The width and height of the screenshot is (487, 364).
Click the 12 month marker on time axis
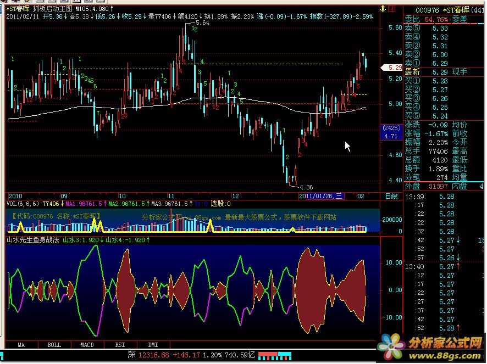(x=236, y=196)
